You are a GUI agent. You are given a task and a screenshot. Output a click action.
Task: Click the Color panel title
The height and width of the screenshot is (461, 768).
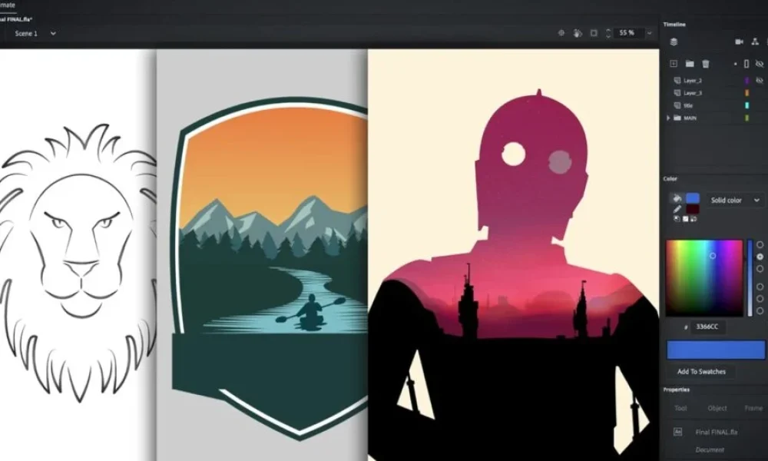[670, 179]
